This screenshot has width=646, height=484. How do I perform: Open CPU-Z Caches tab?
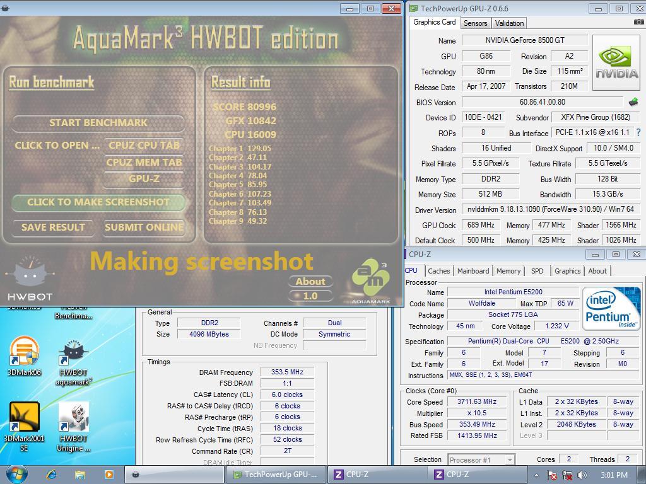pyautogui.click(x=439, y=271)
